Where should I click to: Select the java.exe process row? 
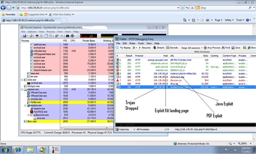67,118
